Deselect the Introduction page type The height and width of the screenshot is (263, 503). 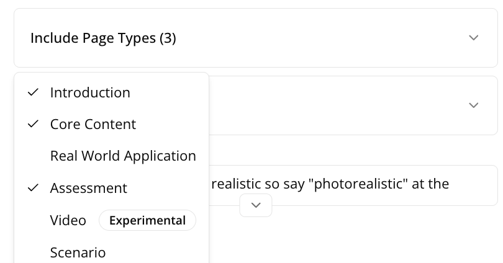click(90, 92)
